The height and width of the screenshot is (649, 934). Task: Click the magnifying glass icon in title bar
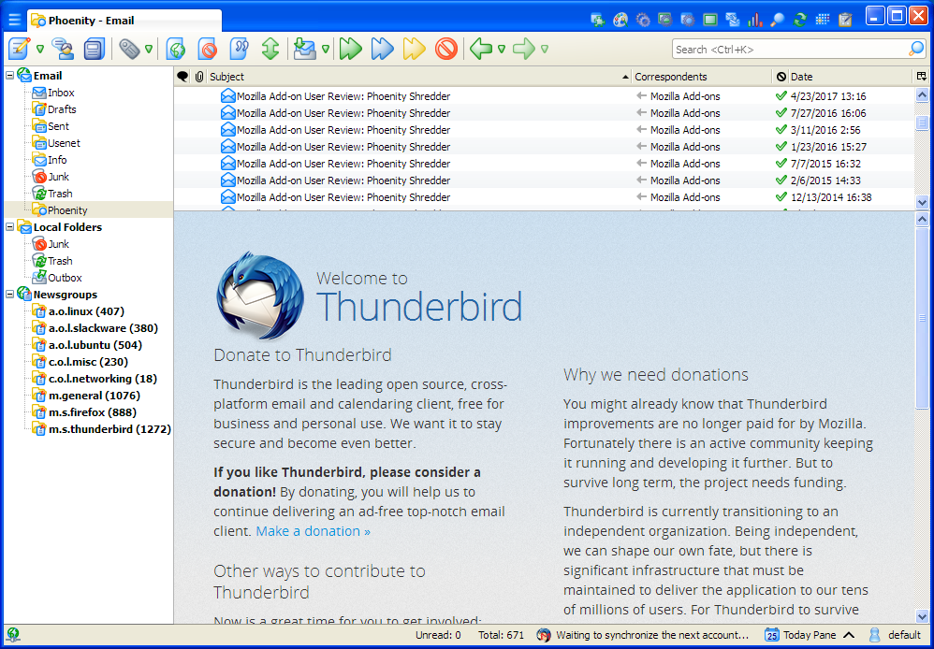click(778, 21)
